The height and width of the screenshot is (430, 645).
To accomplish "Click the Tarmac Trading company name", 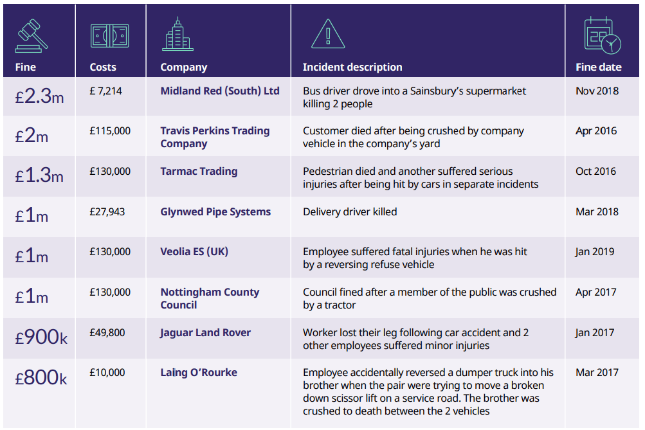I will pyautogui.click(x=199, y=172).
